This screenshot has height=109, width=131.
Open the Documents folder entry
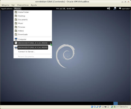click(33, 20)
